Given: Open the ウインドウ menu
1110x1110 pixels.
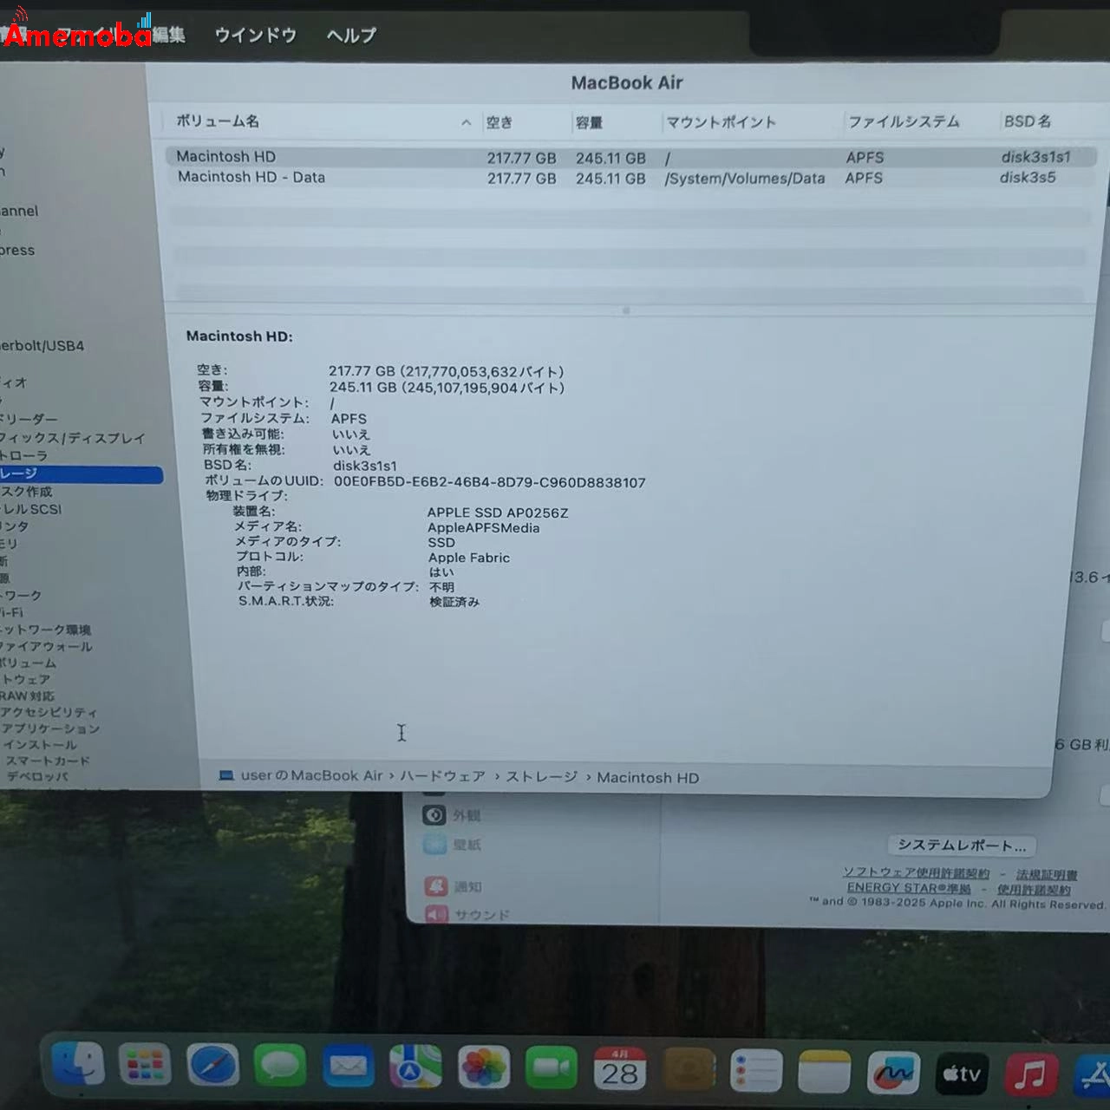Looking at the screenshot, I should point(254,35).
